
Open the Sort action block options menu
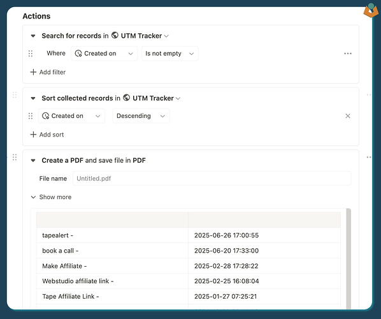tap(369, 94)
